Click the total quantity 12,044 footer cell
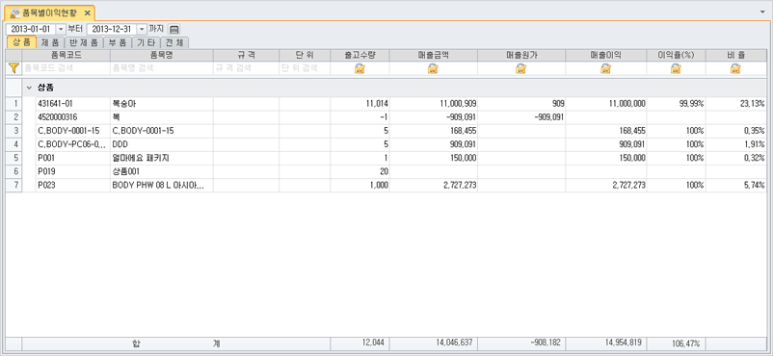Viewport: 773px width, 356px height. click(x=360, y=343)
